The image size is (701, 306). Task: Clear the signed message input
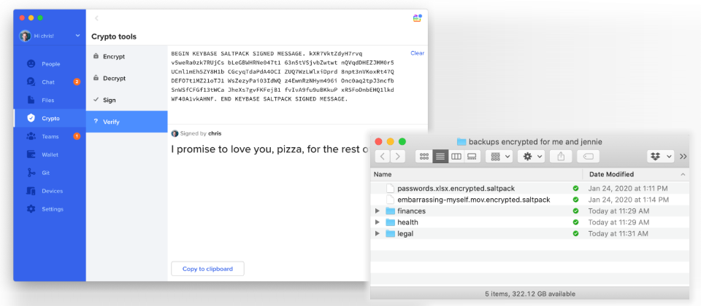417,53
